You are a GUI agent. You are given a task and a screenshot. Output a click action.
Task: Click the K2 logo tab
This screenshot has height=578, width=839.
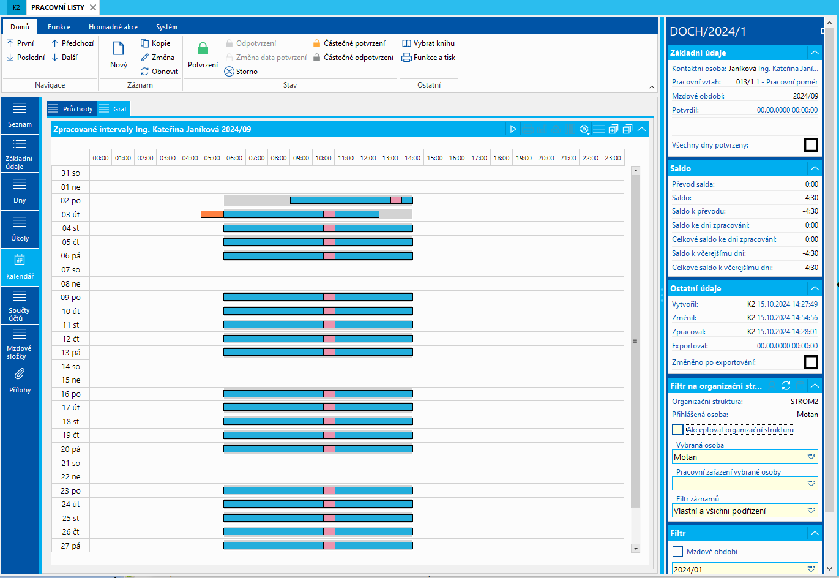pyautogui.click(x=16, y=7)
